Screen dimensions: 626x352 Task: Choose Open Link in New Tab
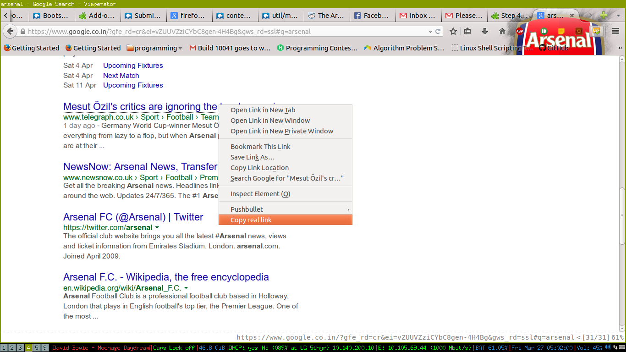286,110
